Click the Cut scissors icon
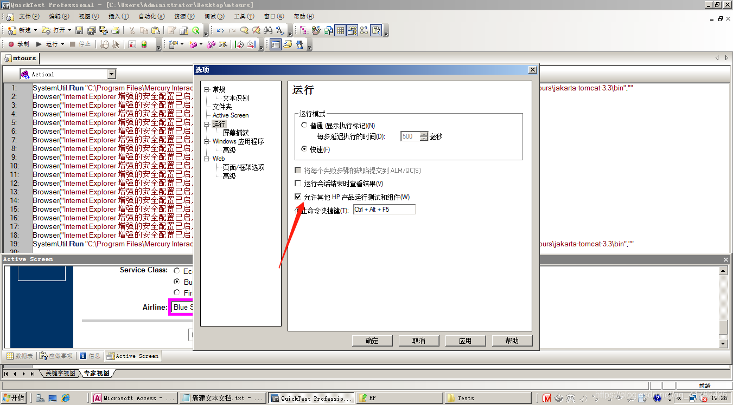 click(x=132, y=30)
